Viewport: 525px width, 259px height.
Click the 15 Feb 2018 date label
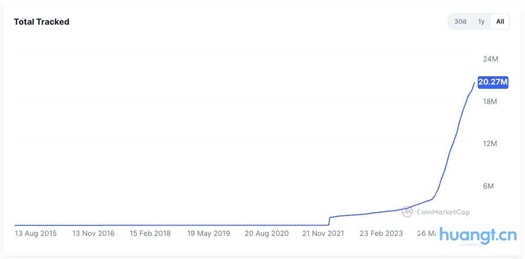coord(150,233)
